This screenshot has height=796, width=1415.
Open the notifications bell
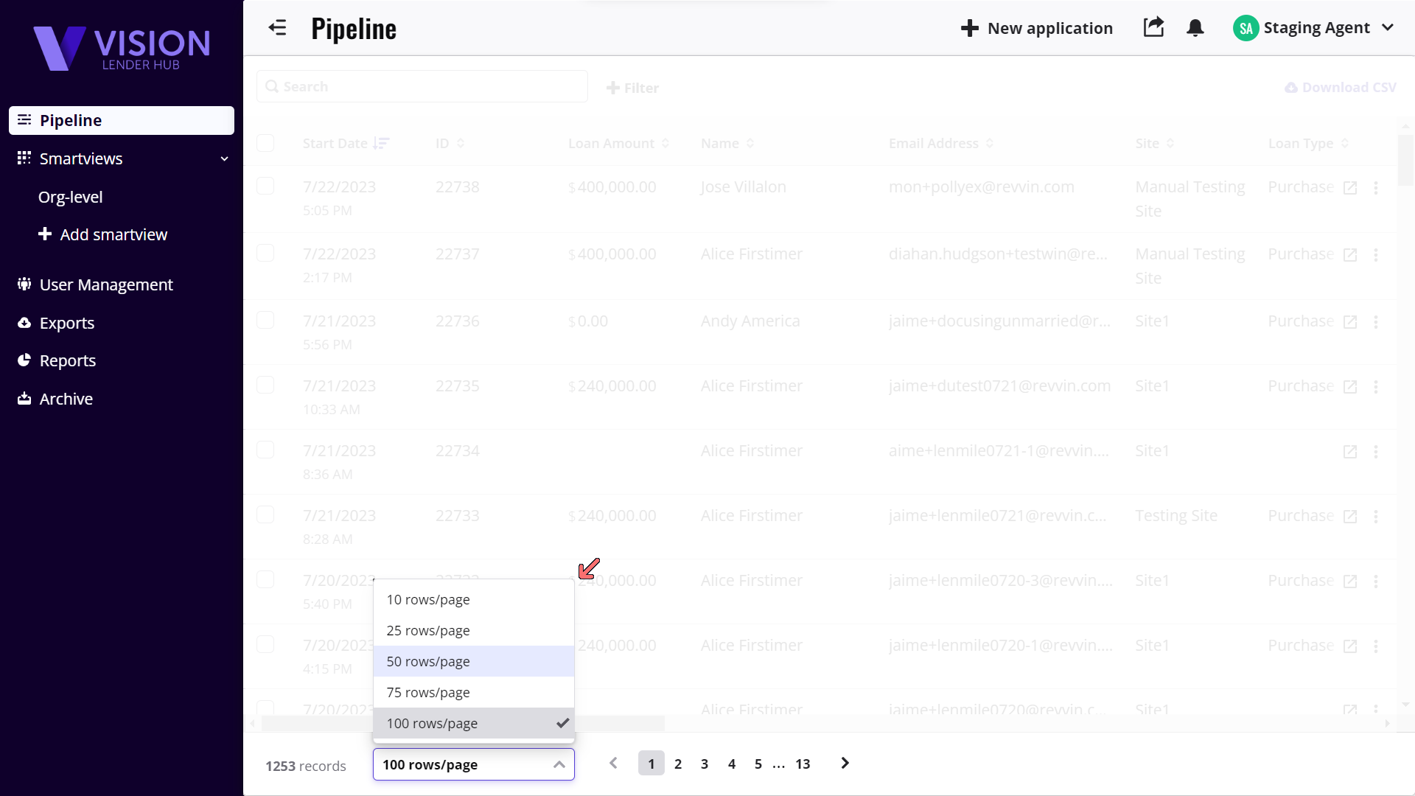click(x=1195, y=28)
